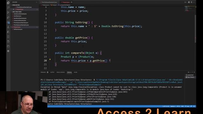
Task: Switch to the Debug Console panel tab
Action: [x=61, y=72]
